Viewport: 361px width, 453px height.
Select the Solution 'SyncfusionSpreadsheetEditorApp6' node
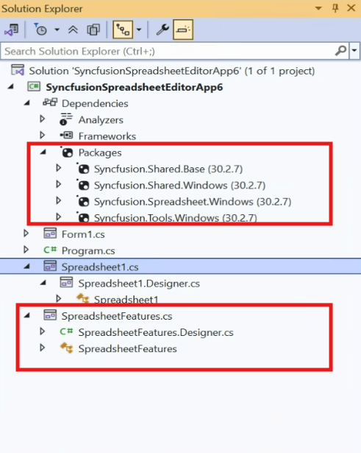pos(172,71)
